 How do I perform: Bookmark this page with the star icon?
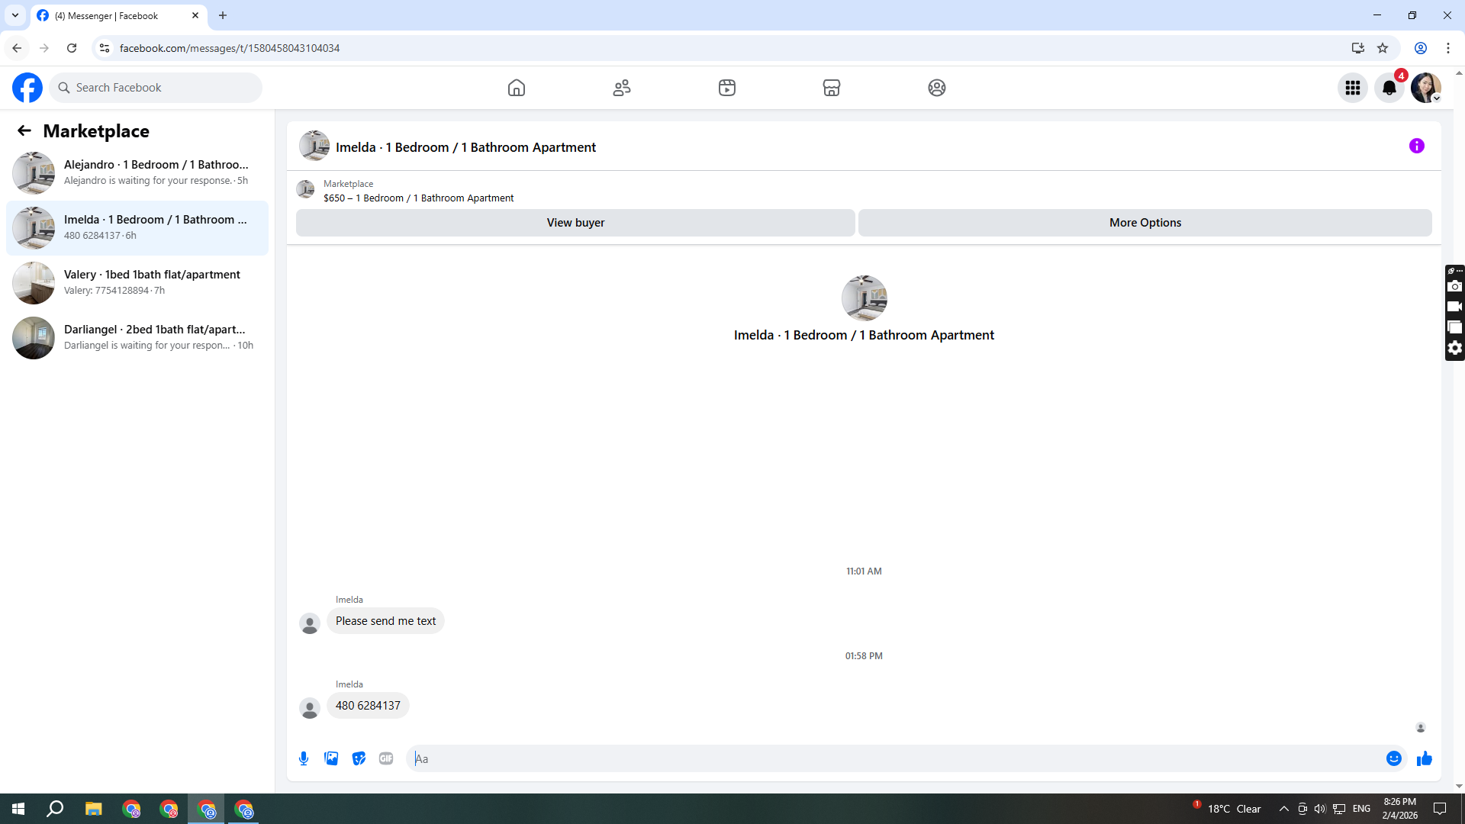point(1382,48)
